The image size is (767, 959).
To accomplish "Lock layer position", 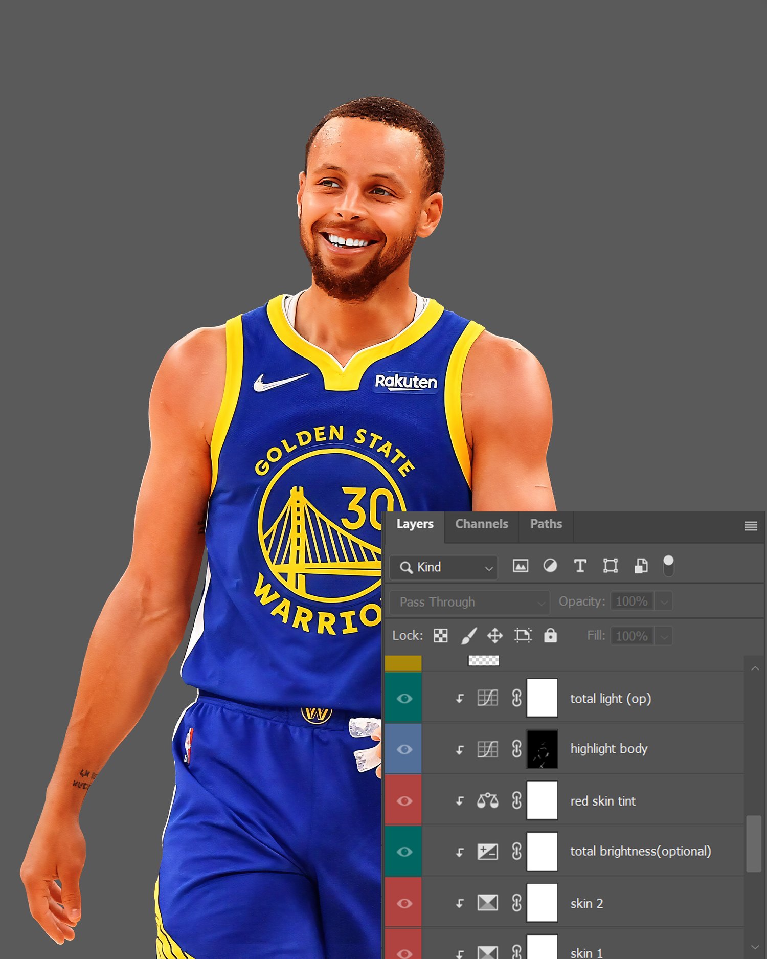I will [x=494, y=636].
